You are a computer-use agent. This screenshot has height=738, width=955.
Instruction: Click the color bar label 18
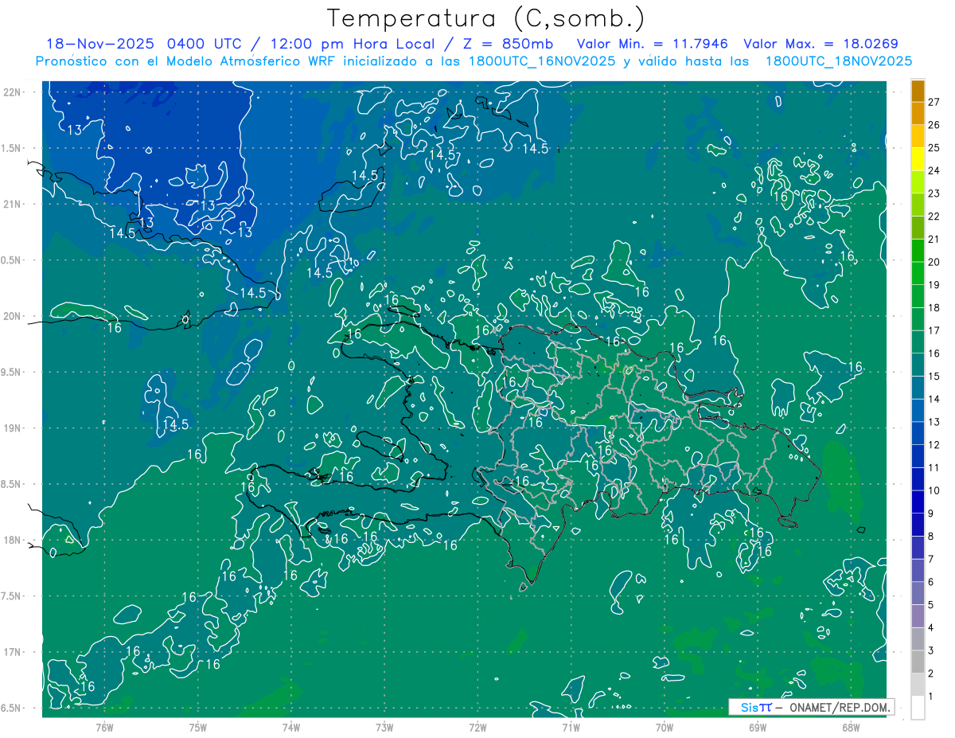pyautogui.click(x=934, y=307)
